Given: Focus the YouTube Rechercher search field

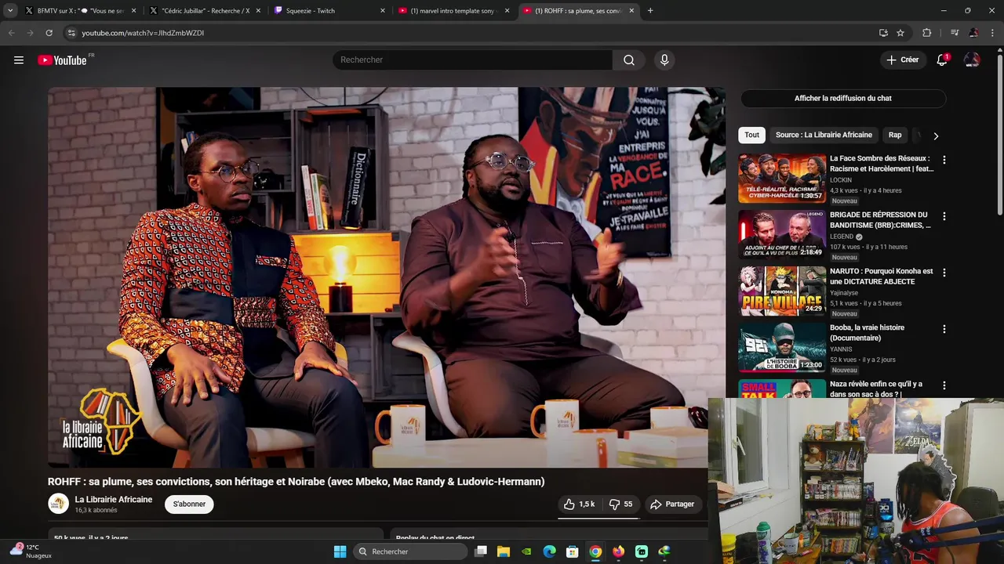Looking at the screenshot, I should [x=472, y=60].
